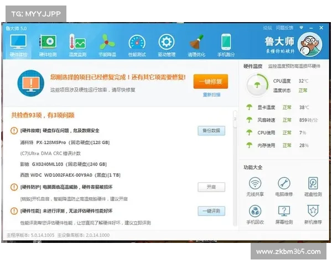
Task: Open the 论坛 forum link
Action: 267,28
